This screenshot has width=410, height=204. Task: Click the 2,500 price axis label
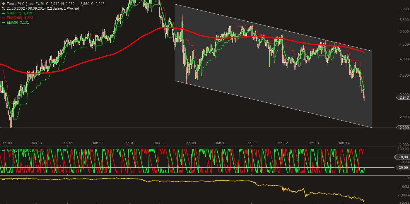coord(404,117)
